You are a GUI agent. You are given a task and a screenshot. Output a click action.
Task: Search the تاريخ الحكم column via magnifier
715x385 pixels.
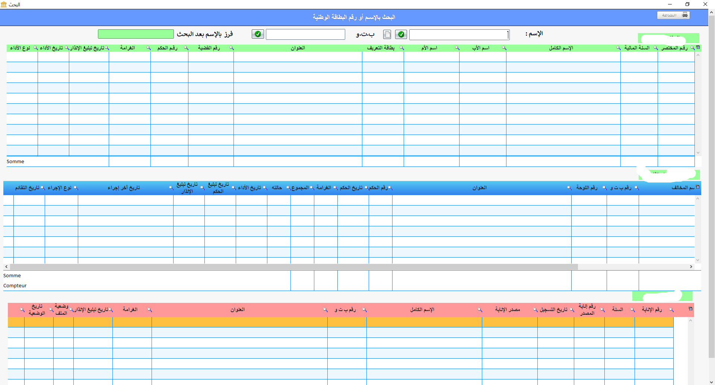pyautogui.click(x=366, y=188)
